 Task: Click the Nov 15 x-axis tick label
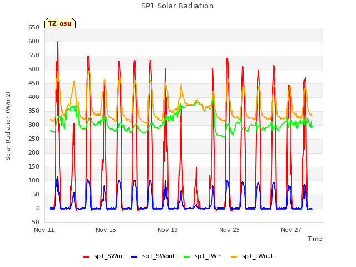pyautogui.click(x=106, y=230)
